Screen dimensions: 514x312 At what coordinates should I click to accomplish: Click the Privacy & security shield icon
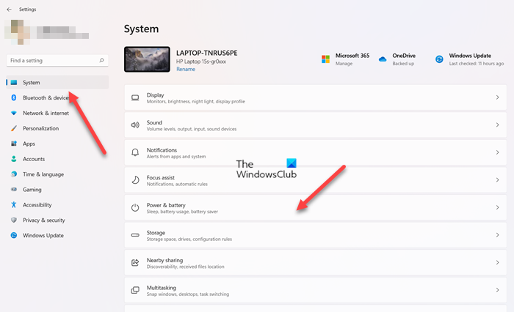(x=14, y=220)
